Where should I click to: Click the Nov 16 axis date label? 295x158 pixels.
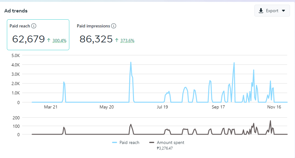(x=274, y=107)
